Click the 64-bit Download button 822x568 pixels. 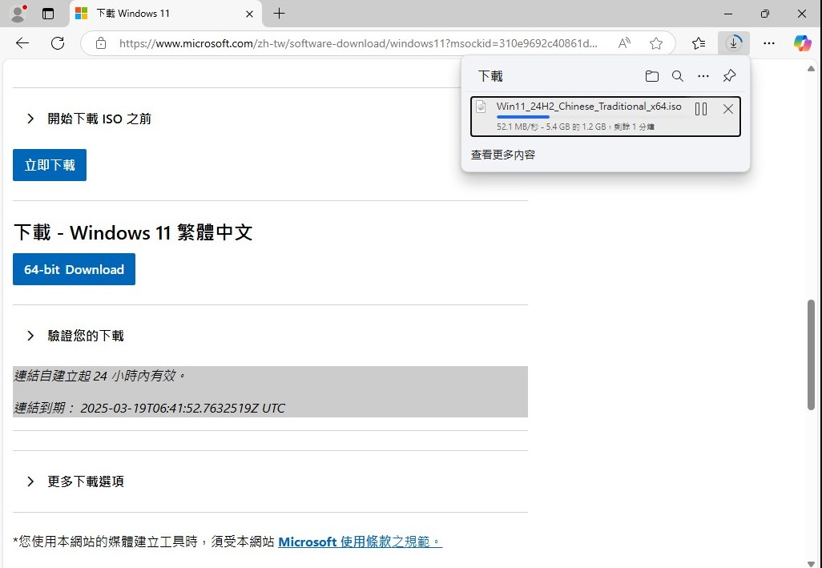74,269
